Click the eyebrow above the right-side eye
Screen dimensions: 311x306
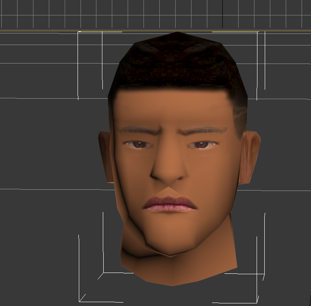tap(206, 129)
